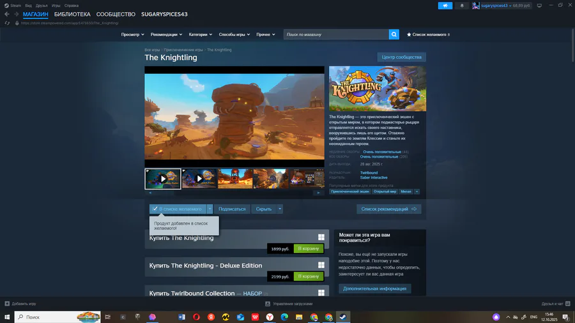Add Deluxe Edition 2199 руб. to cart

click(x=309, y=276)
